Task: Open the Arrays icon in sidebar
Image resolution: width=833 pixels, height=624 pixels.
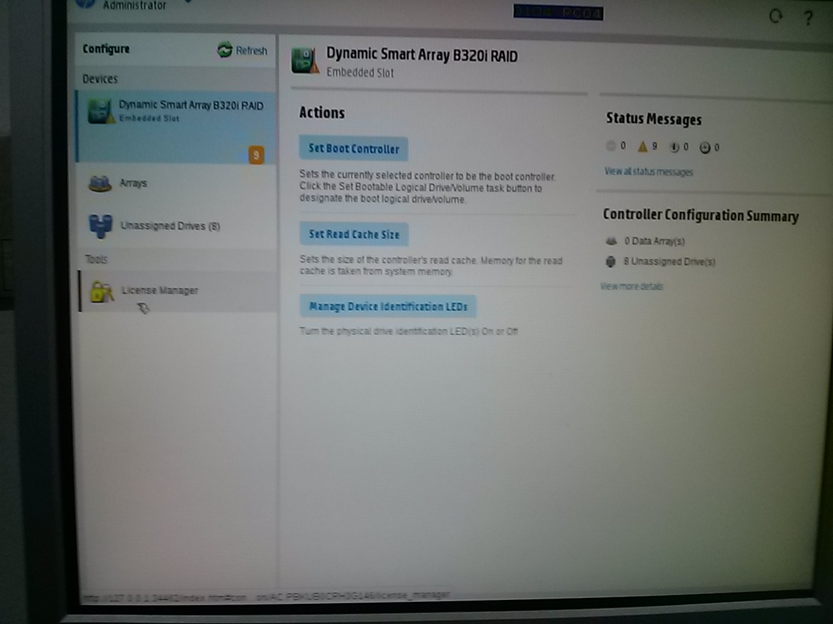Action: tap(100, 184)
